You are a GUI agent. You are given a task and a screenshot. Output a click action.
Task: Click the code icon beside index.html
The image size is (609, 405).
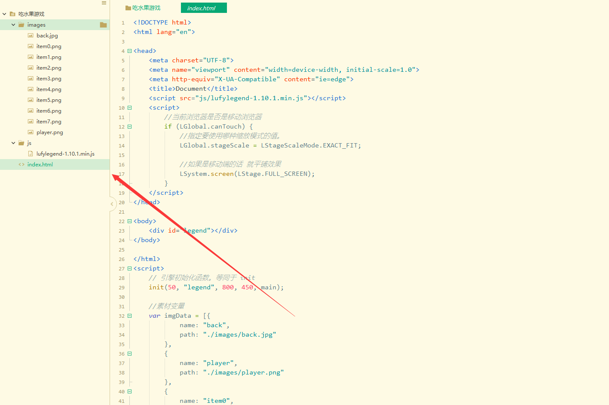(21, 165)
